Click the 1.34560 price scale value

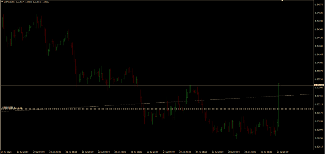[319, 30]
